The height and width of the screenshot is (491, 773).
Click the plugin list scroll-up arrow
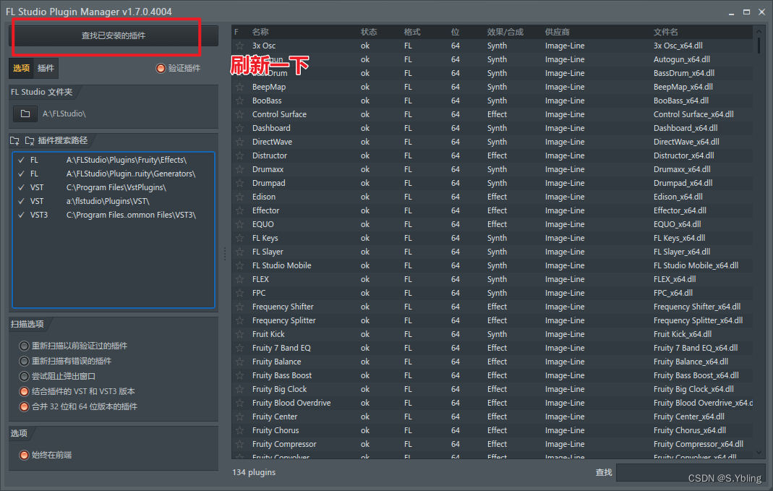pos(759,32)
